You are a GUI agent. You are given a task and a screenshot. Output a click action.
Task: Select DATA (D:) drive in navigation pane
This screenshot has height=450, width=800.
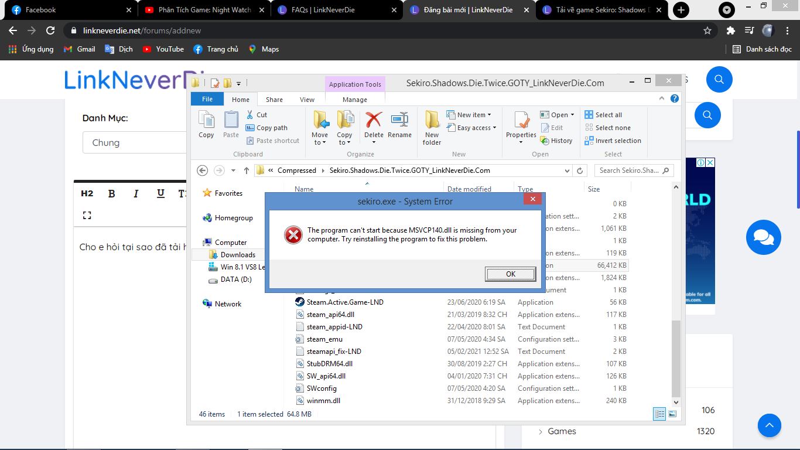236,279
